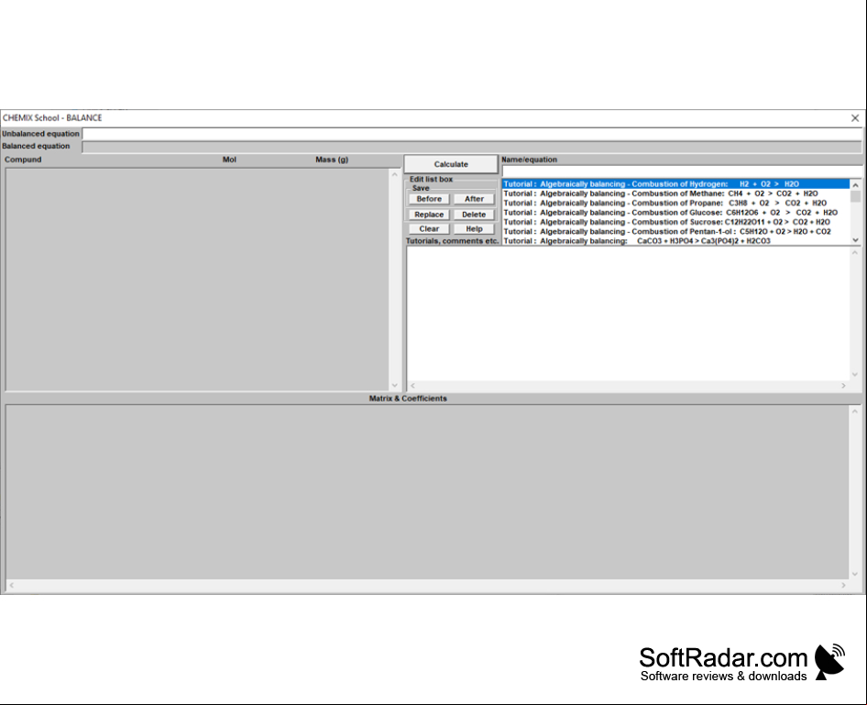
Task: Click the Name/equation text field
Action: (x=682, y=171)
